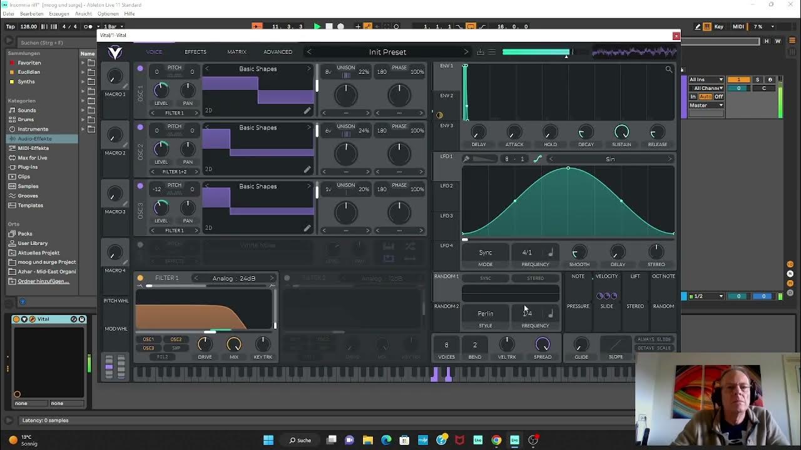The image size is (801, 450).
Task: Toggle OSC 1 on/off
Action: tap(140, 69)
